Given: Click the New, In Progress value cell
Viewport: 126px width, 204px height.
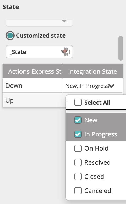Looking at the screenshot, I should (x=93, y=86).
